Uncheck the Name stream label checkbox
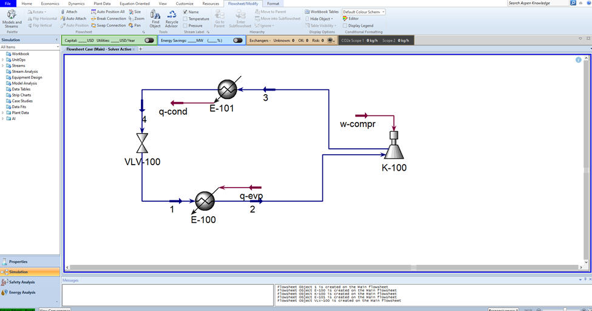The width and height of the screenshot is (592, 311). click(x=185, y=12)
